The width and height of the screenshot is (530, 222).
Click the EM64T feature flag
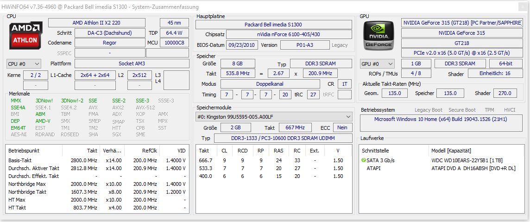(x=18, y=128)
